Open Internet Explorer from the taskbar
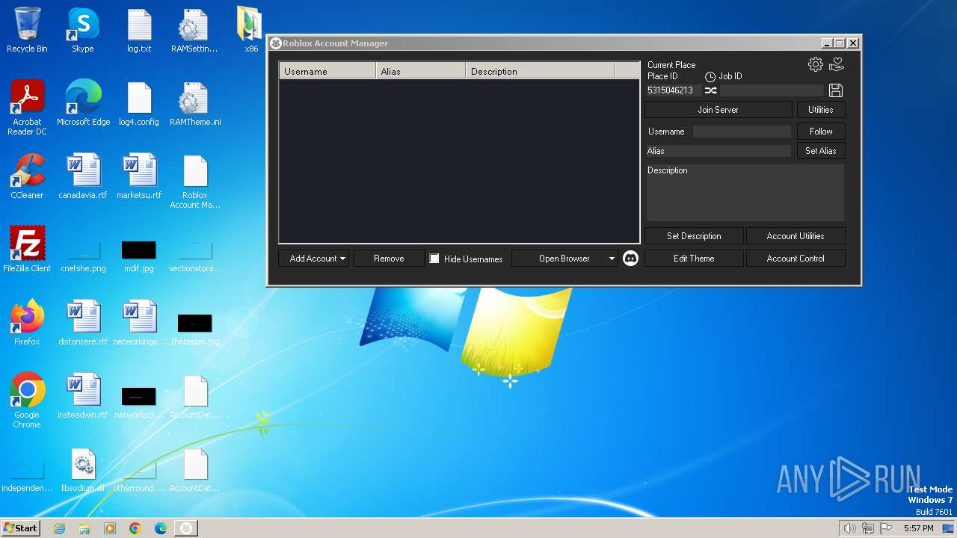The image size is (957, 538). [x=59, y=528]
